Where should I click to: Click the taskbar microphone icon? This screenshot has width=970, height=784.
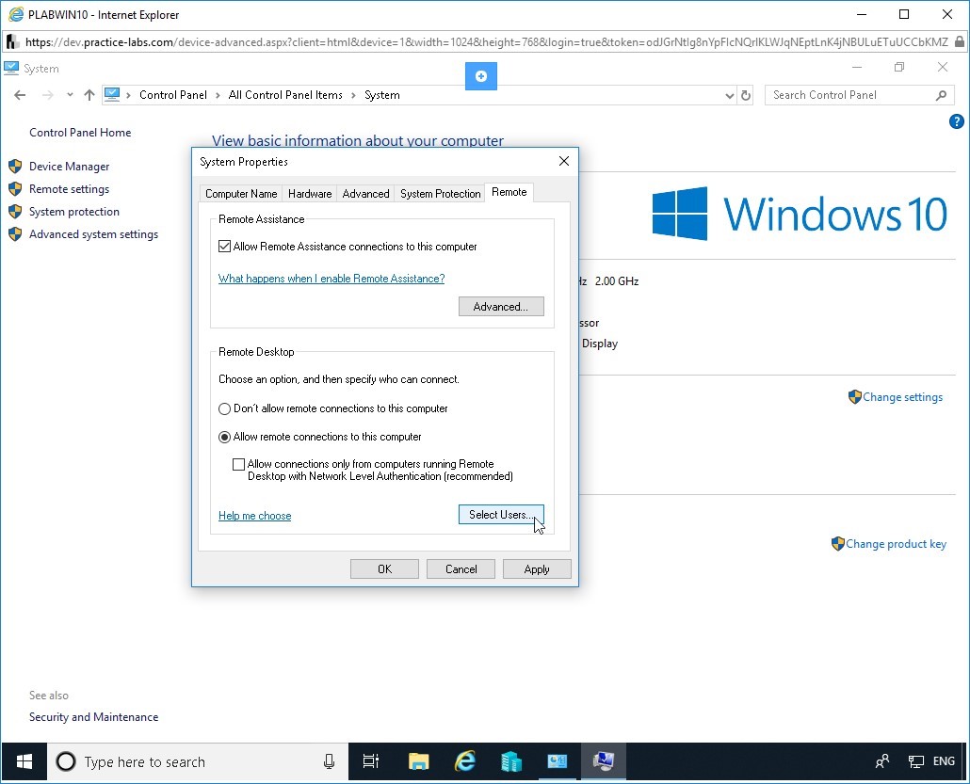(x=329, y=761)
